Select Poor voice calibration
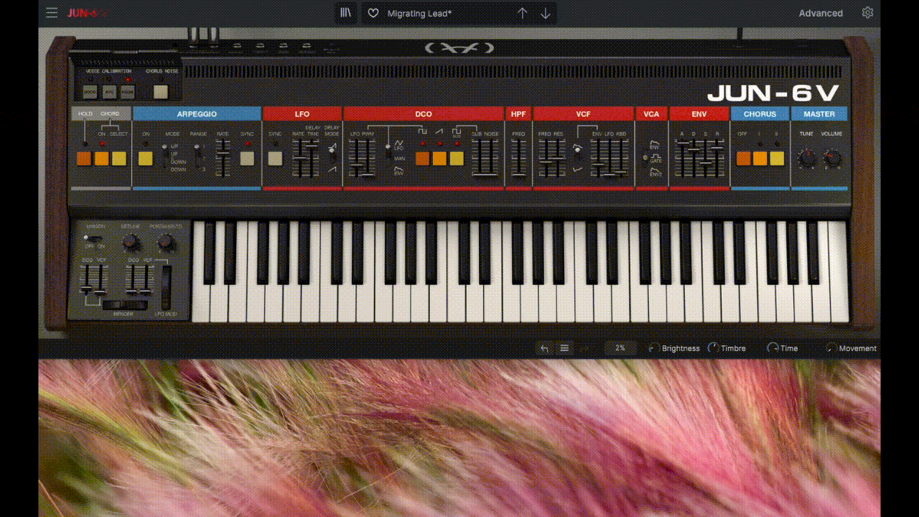This screenshot has width=919, height=517. pyautogui.click(x=127, y=92)
